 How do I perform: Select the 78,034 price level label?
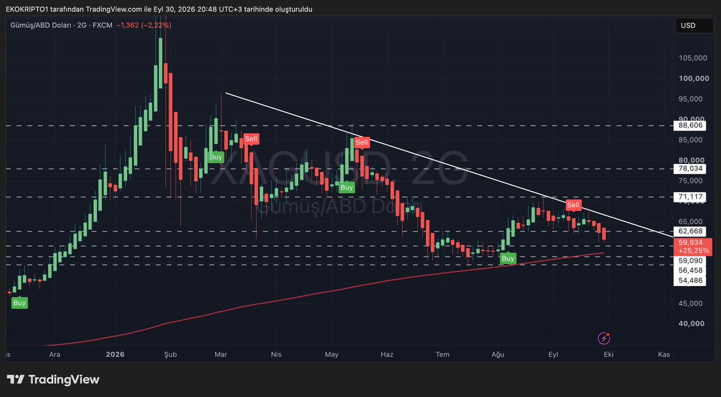coord(690,169)
